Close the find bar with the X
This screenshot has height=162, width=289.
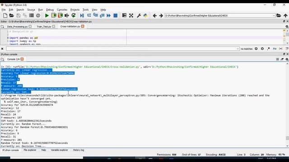pos(2,49)
